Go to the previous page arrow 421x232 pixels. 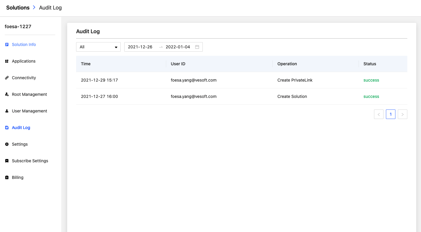(379, 114)
